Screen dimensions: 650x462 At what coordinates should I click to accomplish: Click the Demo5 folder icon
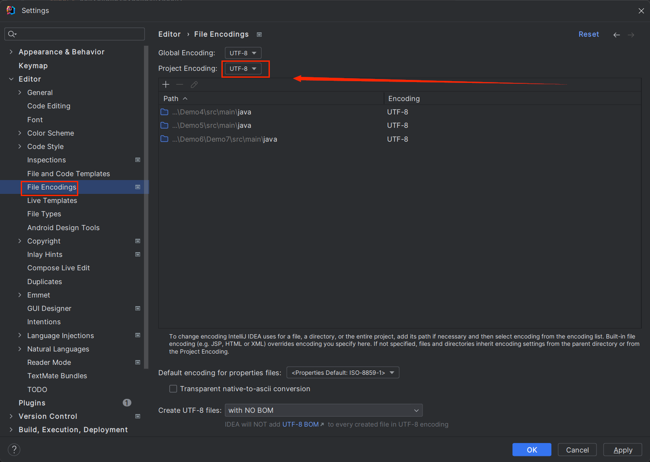point(164,125)
